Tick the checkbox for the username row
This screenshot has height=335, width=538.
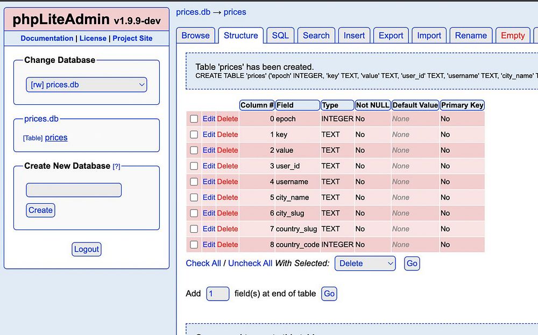[194, 182]
